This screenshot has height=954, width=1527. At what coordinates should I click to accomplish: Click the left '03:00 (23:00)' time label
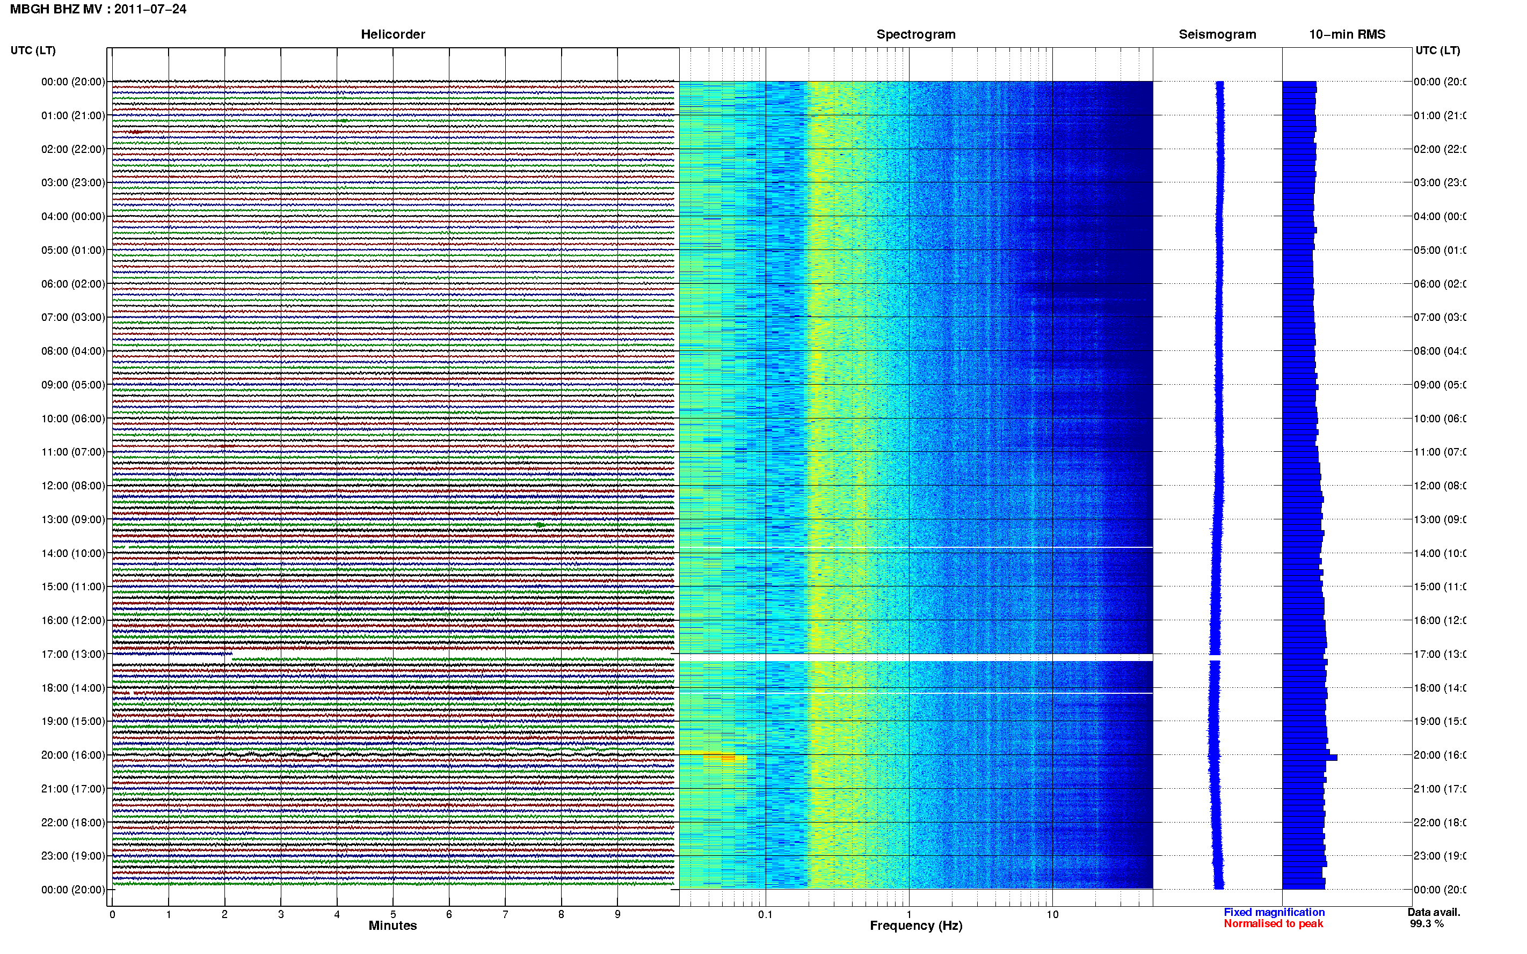[73, 183]
